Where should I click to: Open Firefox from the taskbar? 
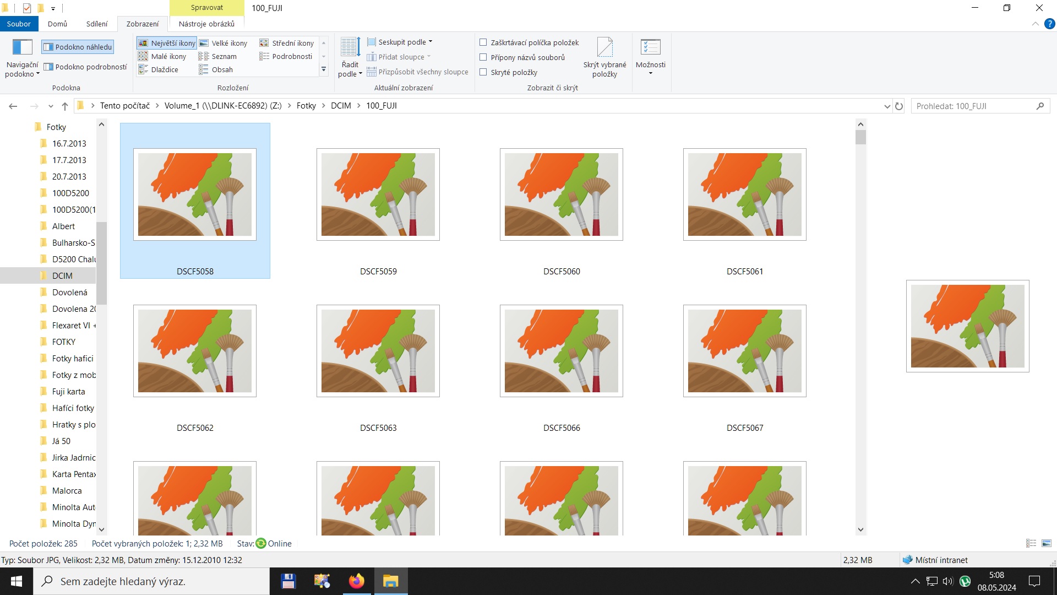click(357, 581)
